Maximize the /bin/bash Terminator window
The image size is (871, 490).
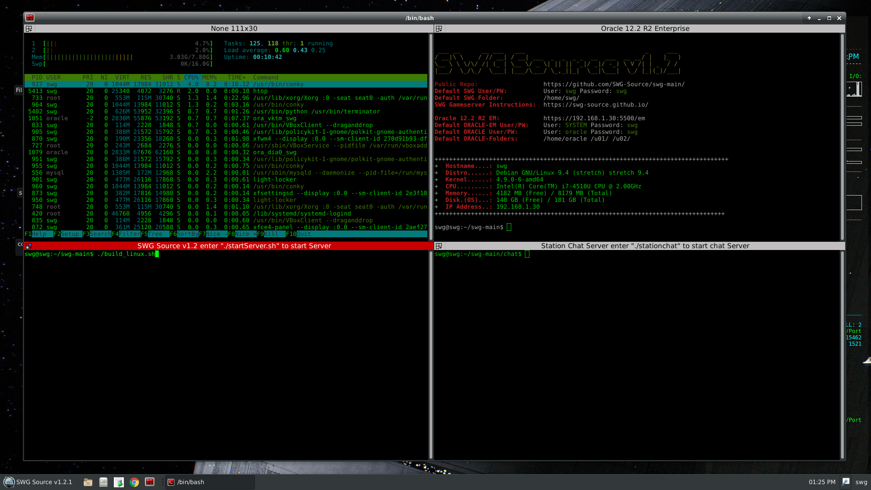[x=829, y=18]
